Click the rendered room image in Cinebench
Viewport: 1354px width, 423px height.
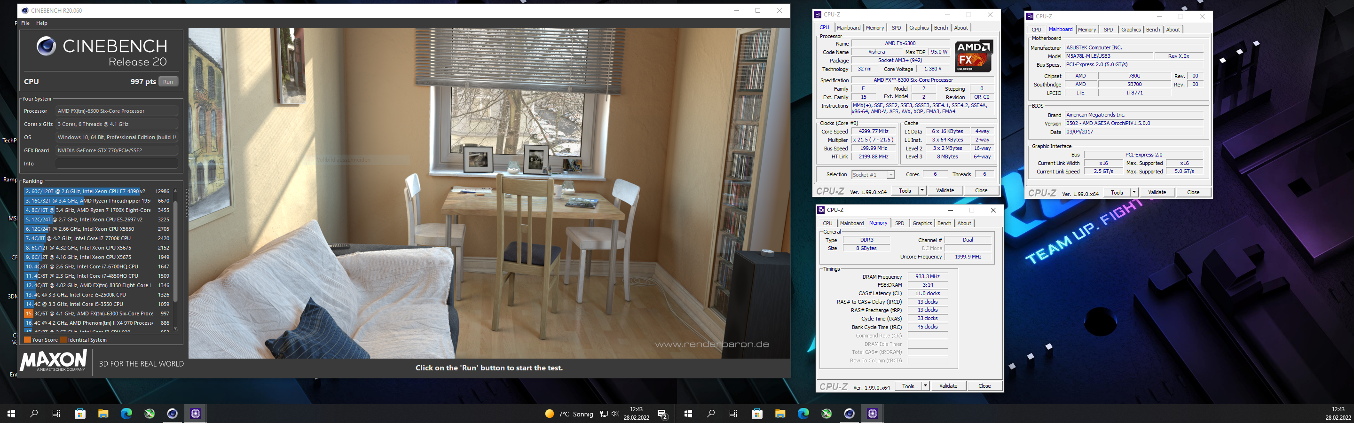pos(489,193)
